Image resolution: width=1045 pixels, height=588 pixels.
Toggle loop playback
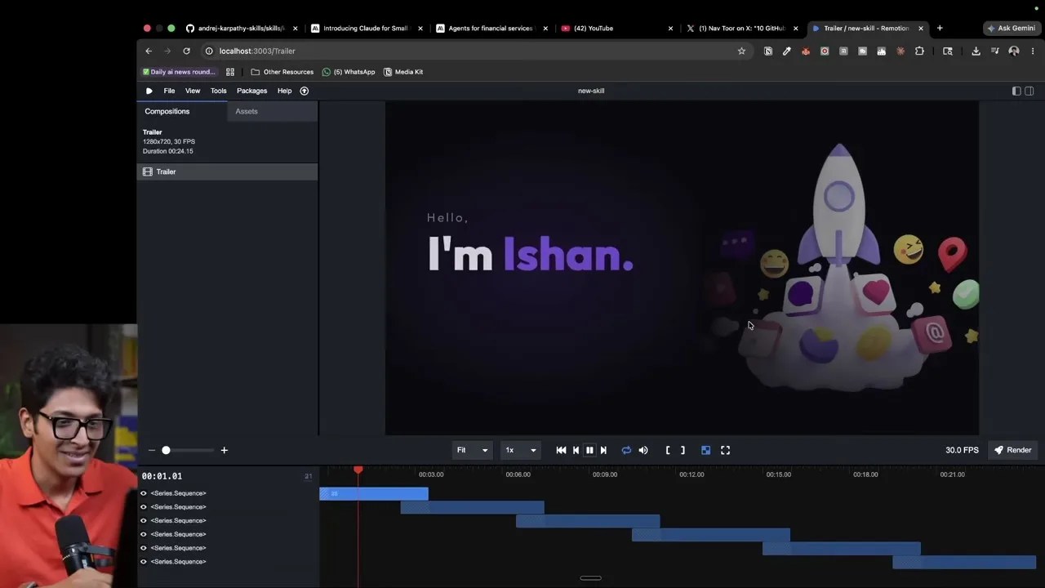(x=626, y=450)
